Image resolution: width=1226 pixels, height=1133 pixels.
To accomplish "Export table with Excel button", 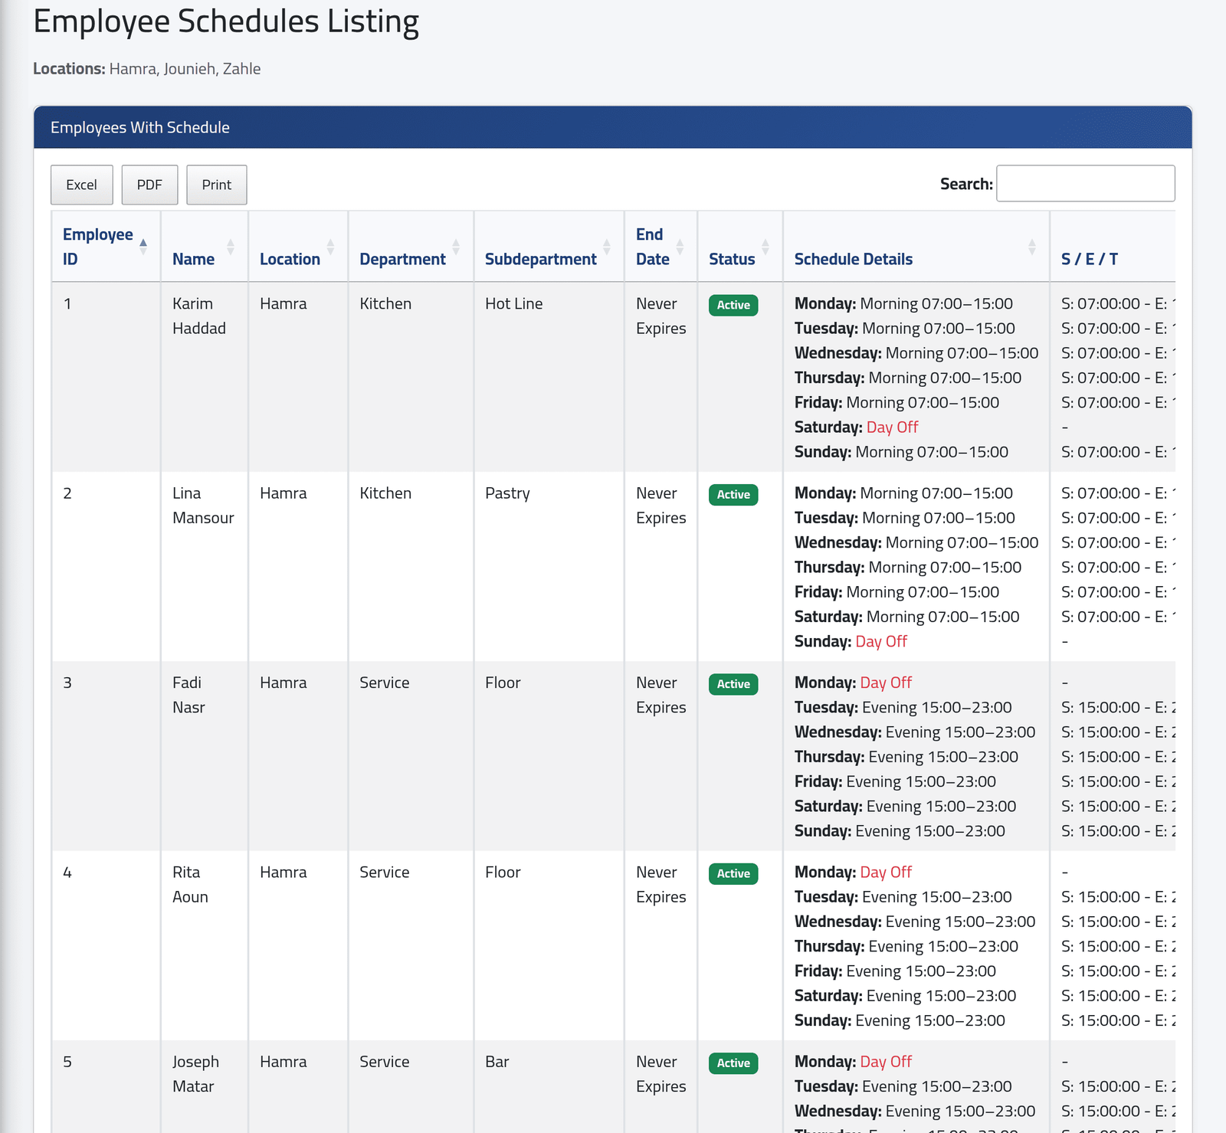I will pos(82,185).
